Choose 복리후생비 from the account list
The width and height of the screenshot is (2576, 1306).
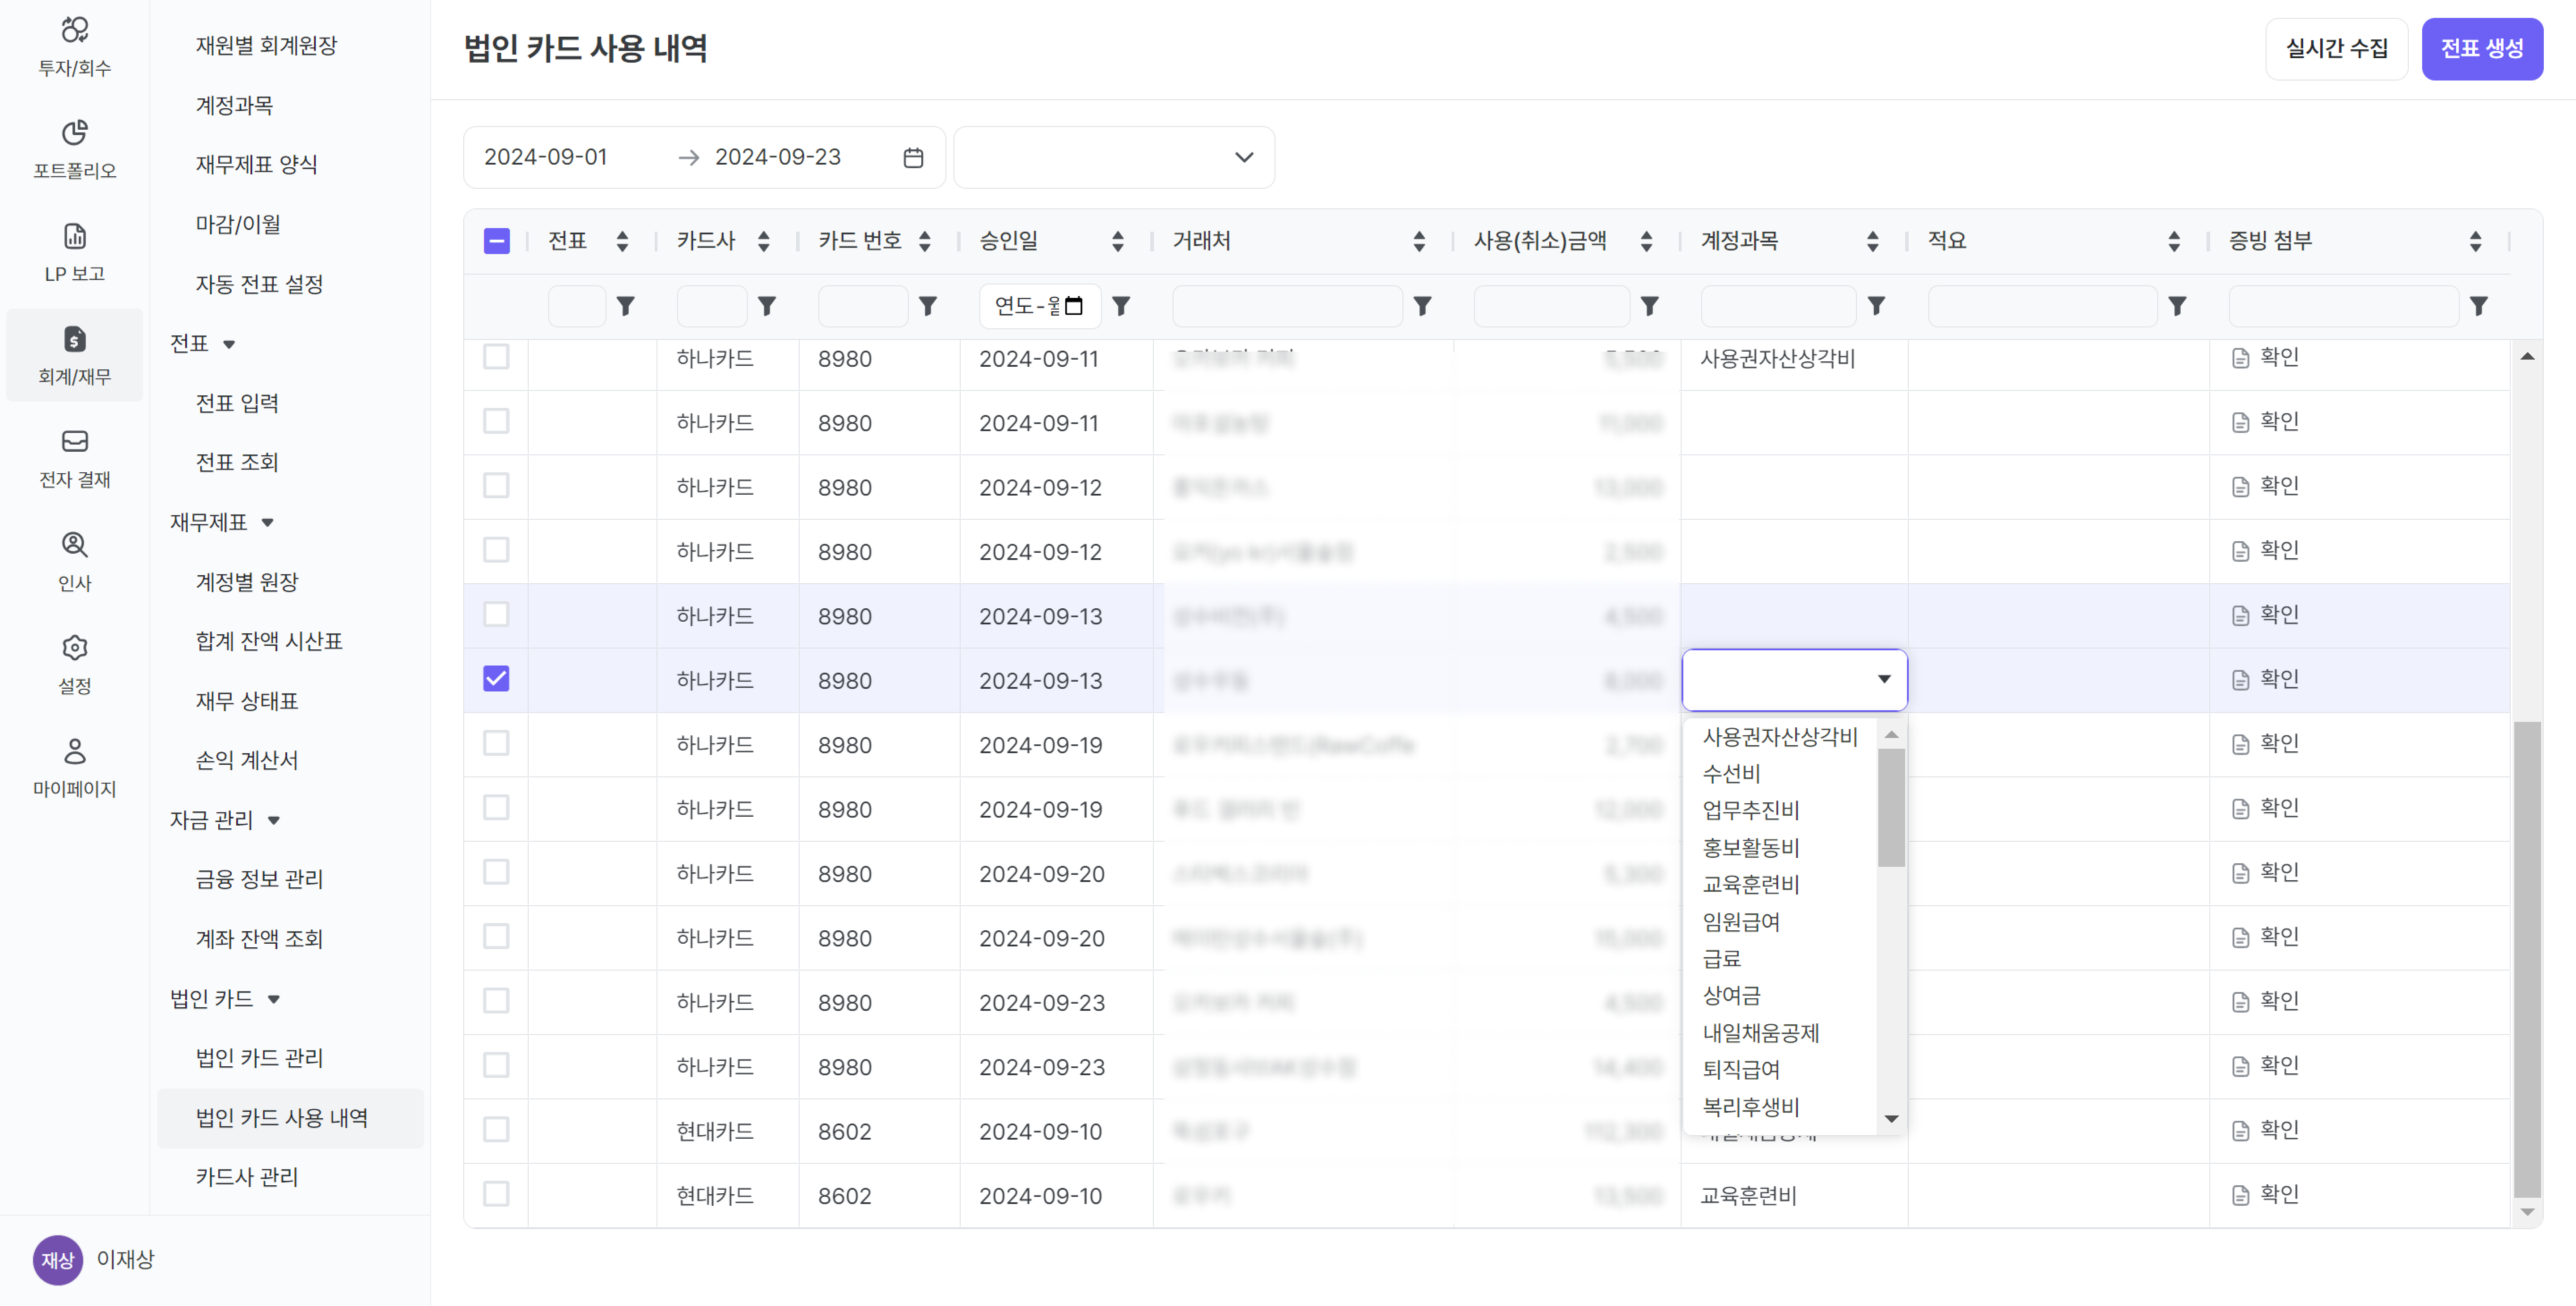[1750, 1108]
